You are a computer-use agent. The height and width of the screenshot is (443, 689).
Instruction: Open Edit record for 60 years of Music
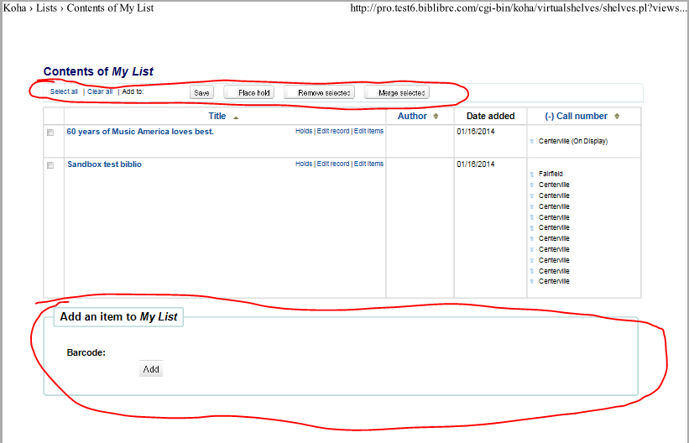coord(332,132)
